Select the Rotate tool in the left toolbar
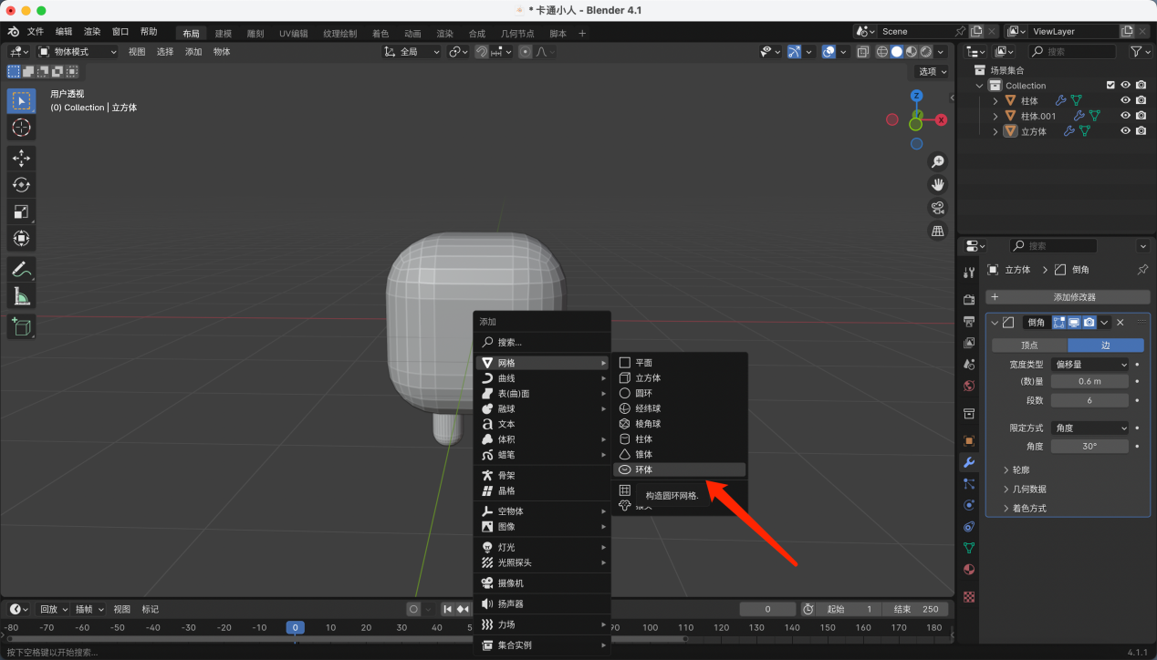The width and height of the screenshot is (1157, 660). coord(22,185)
